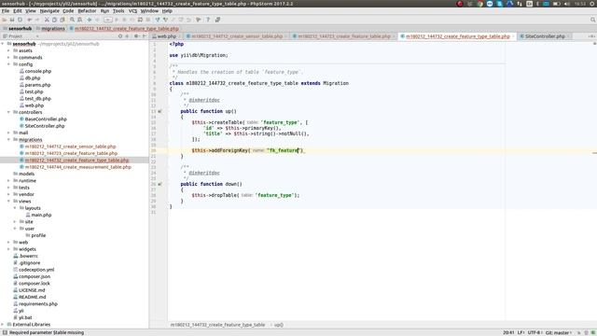Image resolution: width=597 pixels, height=336 pixels.
Task: Expand the commands folder
Action: [x=8, y=58]
